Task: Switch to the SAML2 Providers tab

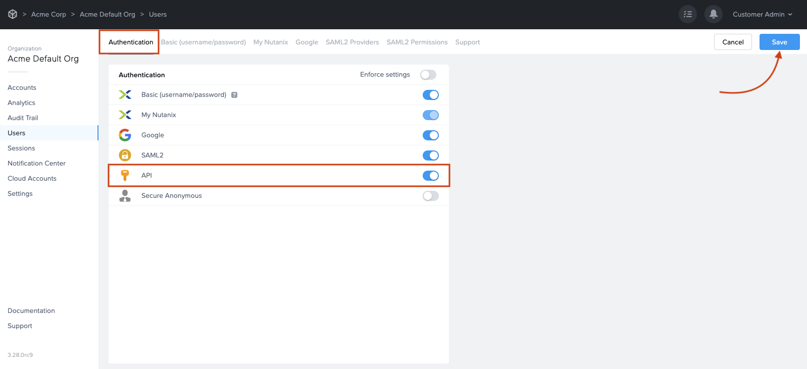Action: coord(352,42)
